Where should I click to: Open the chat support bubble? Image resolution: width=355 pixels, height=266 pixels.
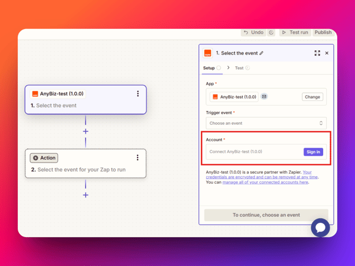click(x=320, y=228)
